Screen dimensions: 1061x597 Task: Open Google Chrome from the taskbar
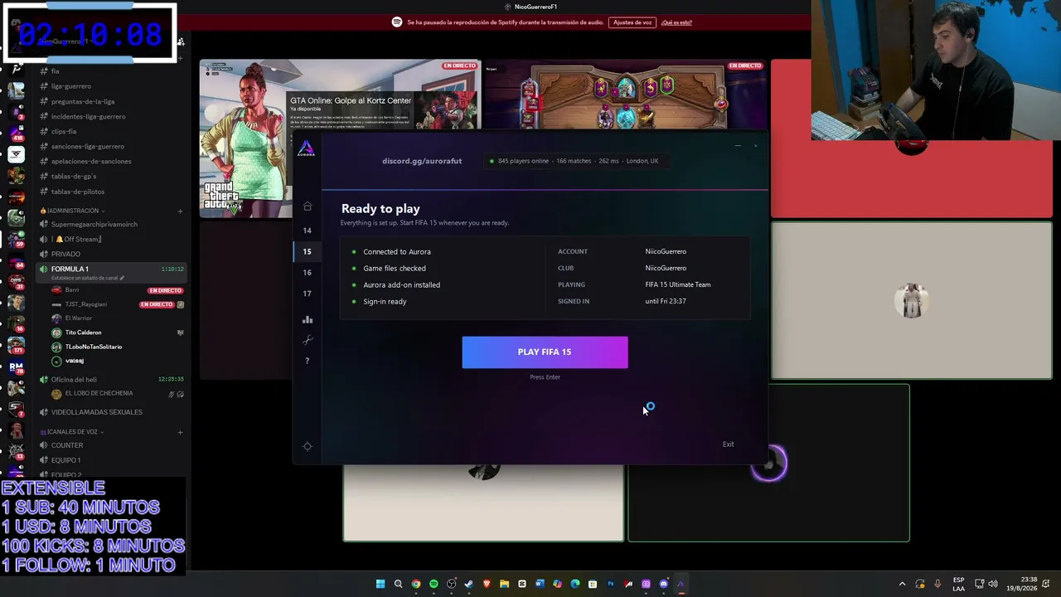click(416, 584)
